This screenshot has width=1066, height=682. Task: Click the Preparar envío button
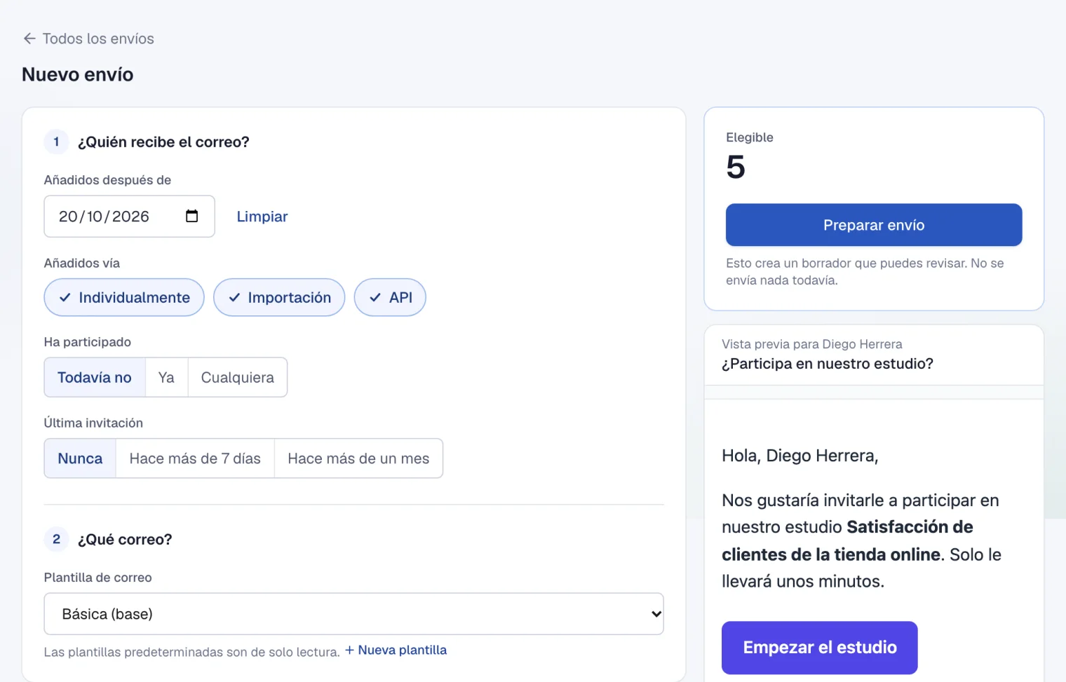click(x=874, y=225)
